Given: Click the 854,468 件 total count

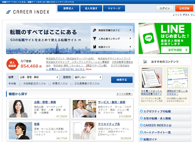Looking at the screenshot, I should (x=31, y=66).
